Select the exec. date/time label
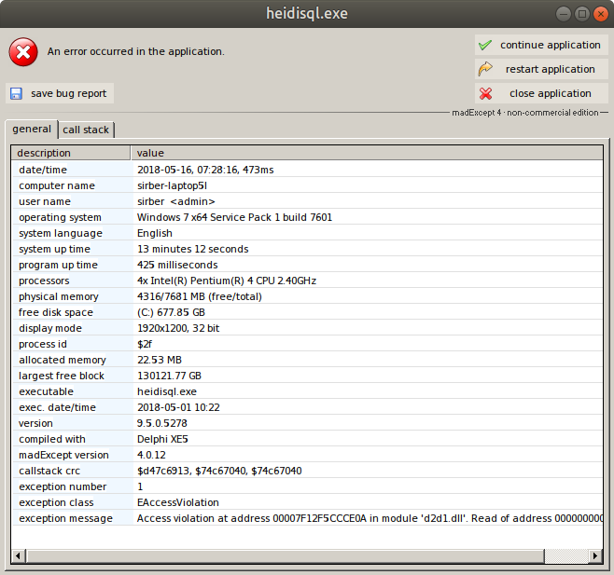Screen dimensions: 614x575 pos(57,407)
